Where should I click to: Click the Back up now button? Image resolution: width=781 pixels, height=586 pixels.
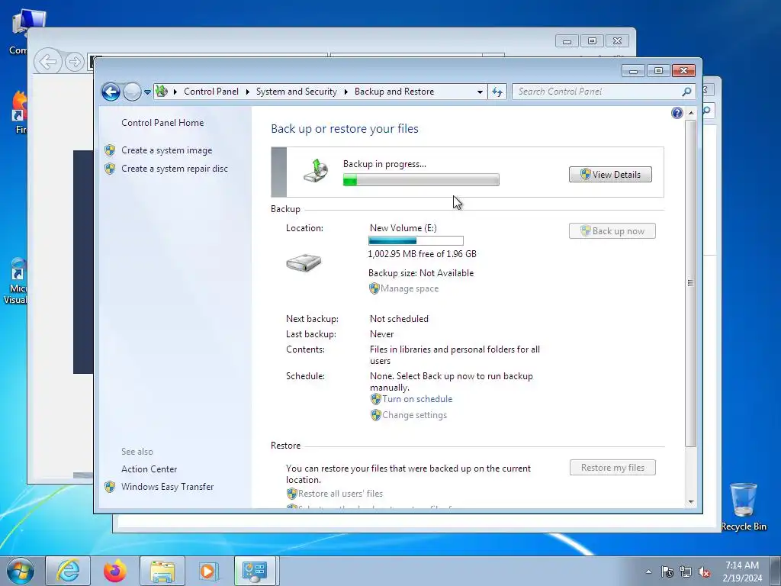pos(612,231)
